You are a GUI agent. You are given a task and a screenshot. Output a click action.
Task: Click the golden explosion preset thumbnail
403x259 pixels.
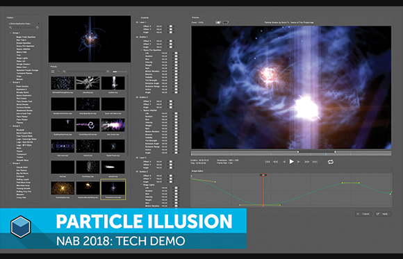click(63, 188)
